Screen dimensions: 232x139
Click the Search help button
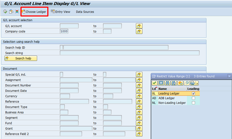(21, 58)
